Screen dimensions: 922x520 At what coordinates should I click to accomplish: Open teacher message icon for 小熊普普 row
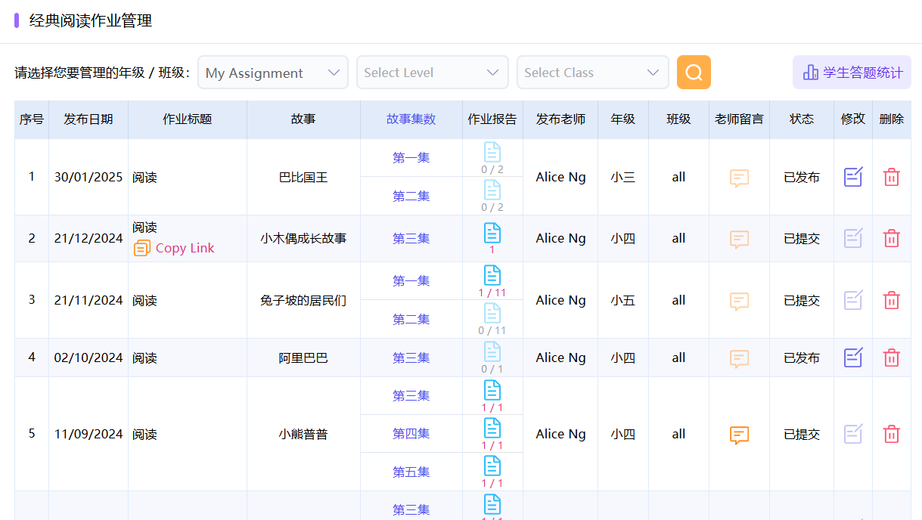[739, 435]
